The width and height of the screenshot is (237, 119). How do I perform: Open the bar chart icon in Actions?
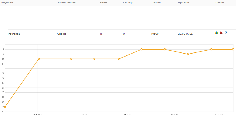pos(217,33)
